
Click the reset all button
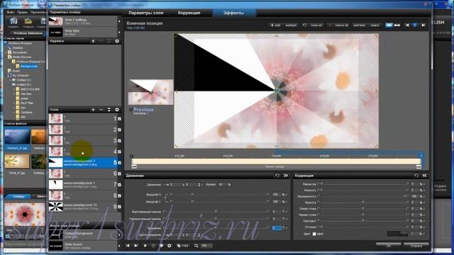tap(313, 25)
